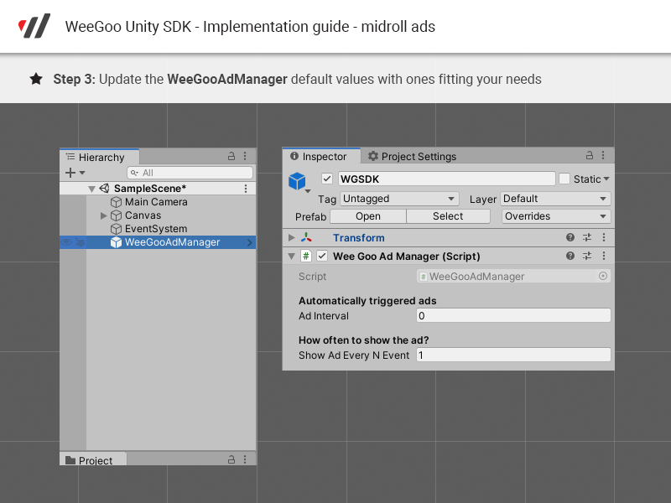Click the Hierarchy panel lock icon
The image size is (671, 503).
point(231,156)
